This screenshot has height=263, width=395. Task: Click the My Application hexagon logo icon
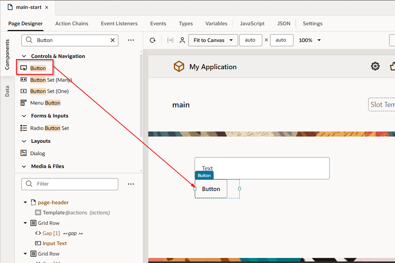coord(179,66)
